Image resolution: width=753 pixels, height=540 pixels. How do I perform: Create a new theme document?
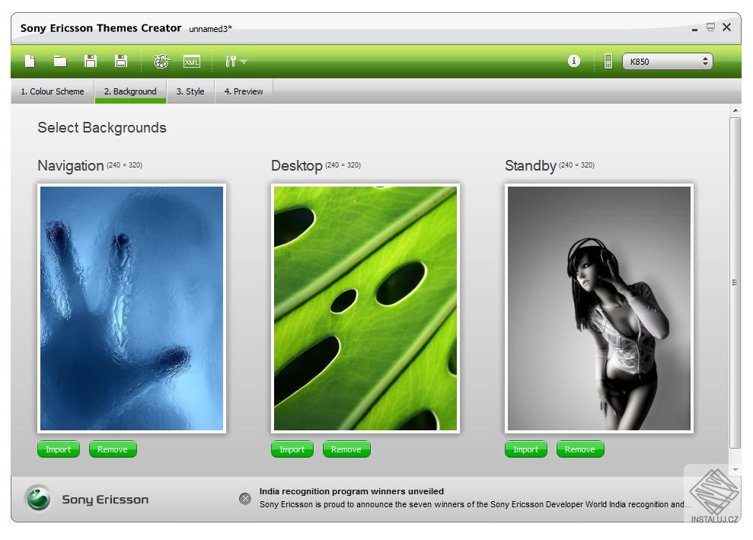click(30, 62)
